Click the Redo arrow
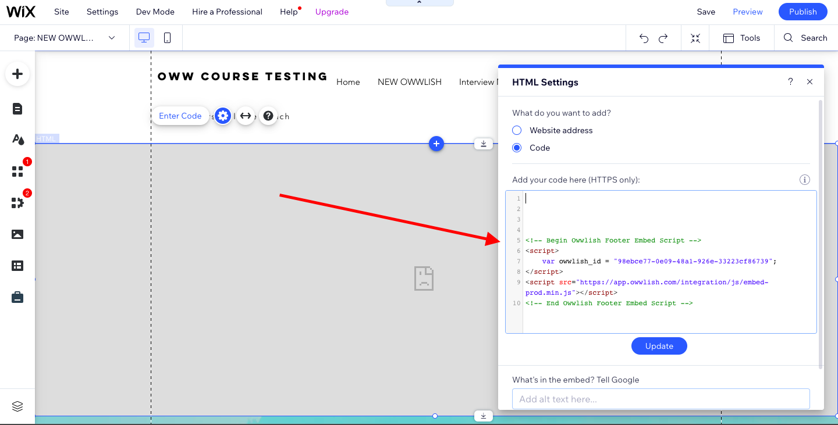Viewport: 838px width, 425px height. pyautogui.click(x=663, y=38)
